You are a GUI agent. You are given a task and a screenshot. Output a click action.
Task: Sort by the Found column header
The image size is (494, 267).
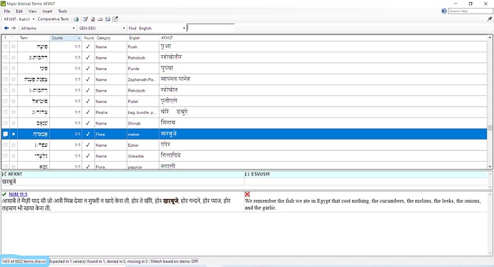(89, 38)
